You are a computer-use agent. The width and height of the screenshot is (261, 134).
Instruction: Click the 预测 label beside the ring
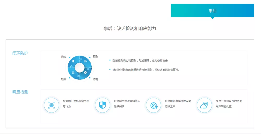[x=96, y=57]
